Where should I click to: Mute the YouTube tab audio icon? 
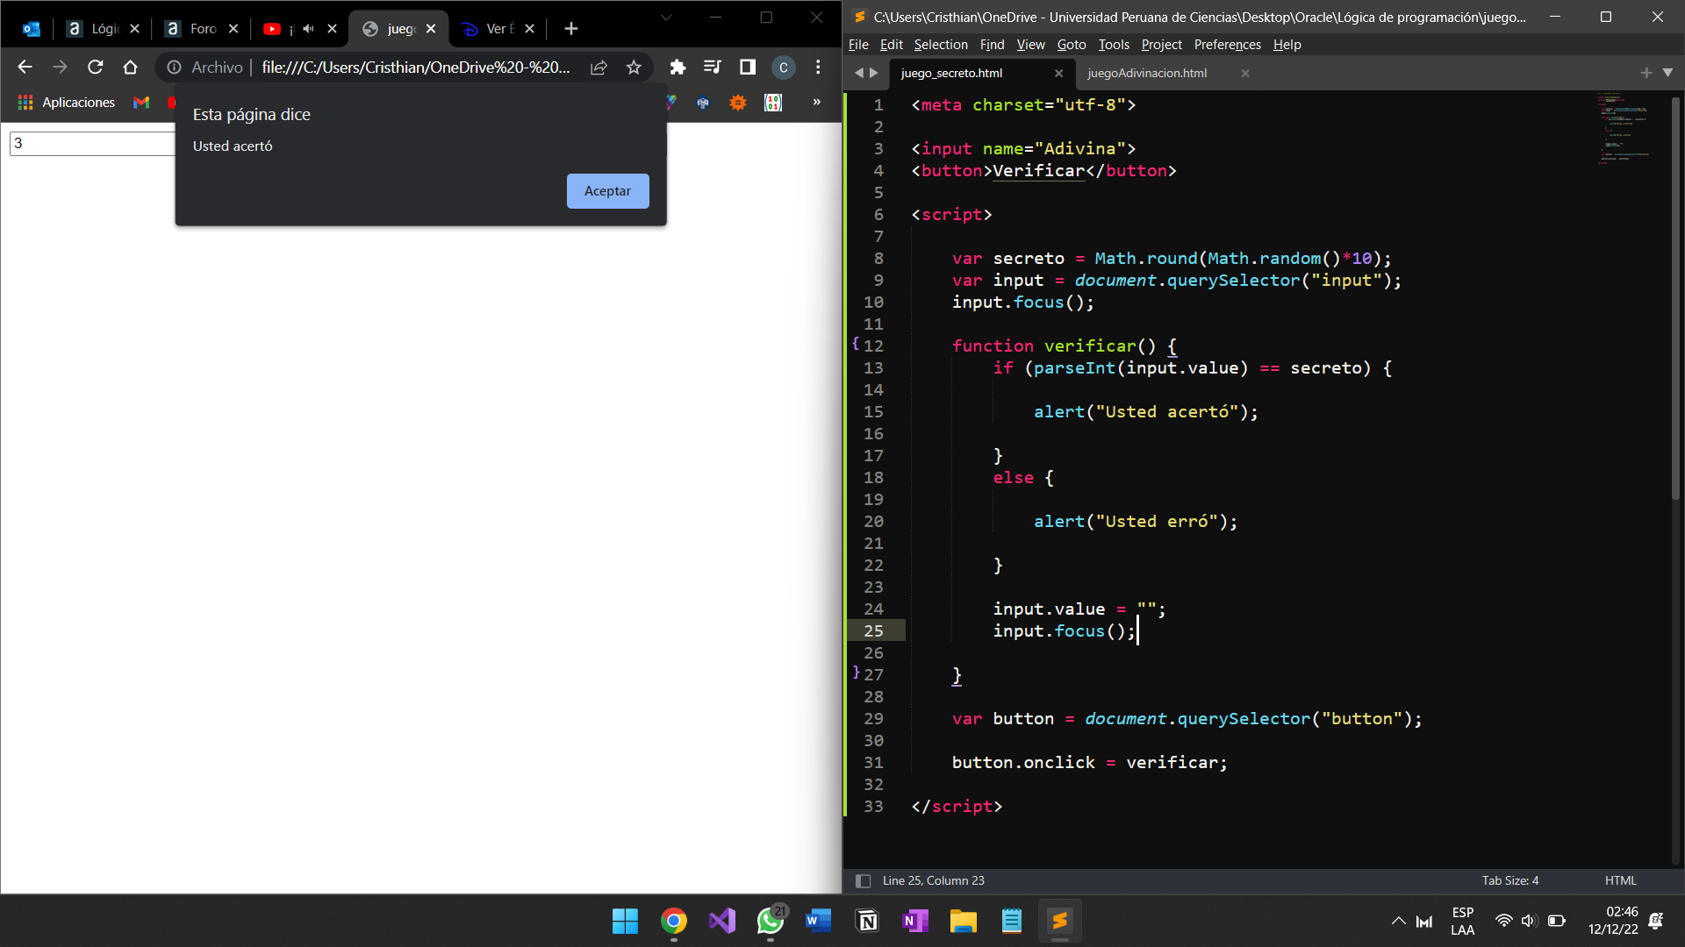[309, 29]
